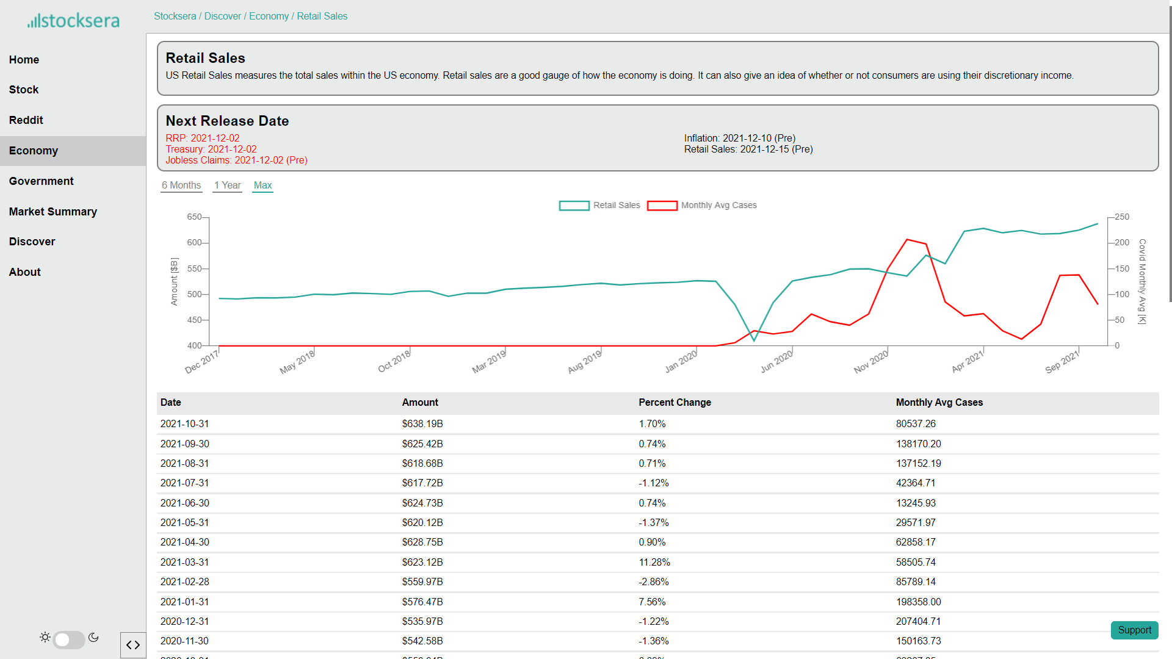Image resolution: width=1172 pixels, height=659 pixels.
Task: Select the Max range tab
Action: coord(262,185)
